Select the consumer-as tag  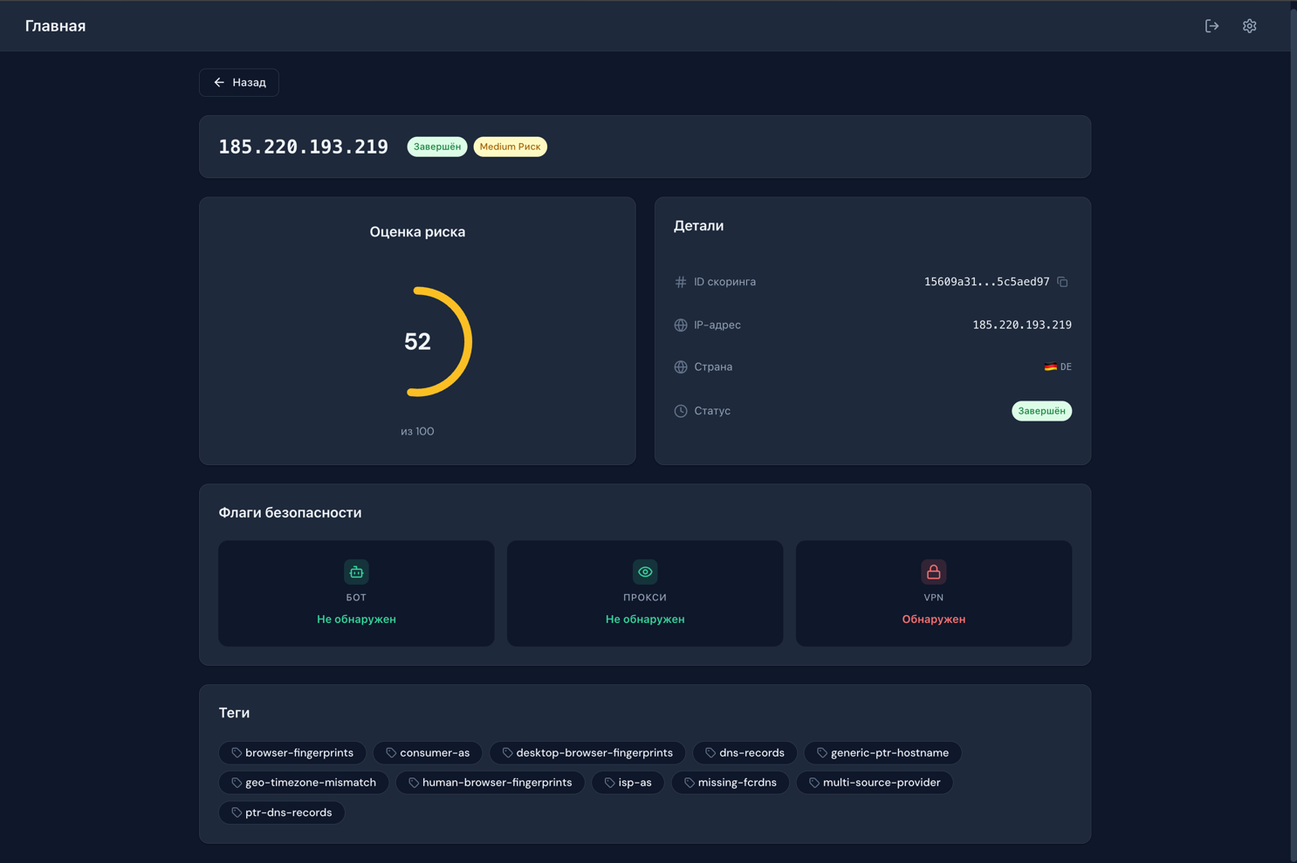click(x=428, y=753)
